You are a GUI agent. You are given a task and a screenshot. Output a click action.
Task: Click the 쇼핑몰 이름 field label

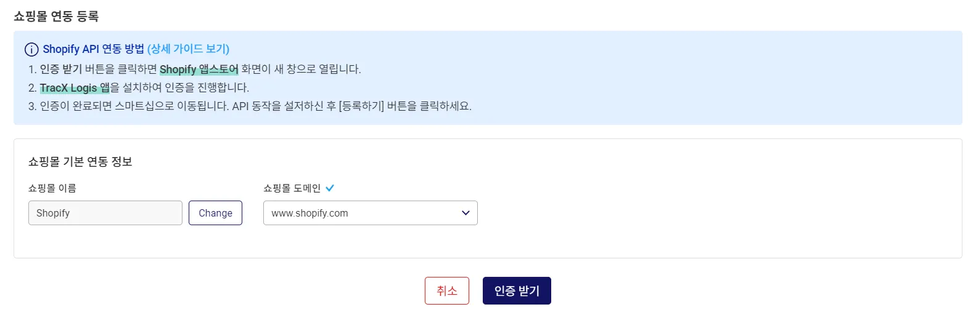(x=52, y=188)
